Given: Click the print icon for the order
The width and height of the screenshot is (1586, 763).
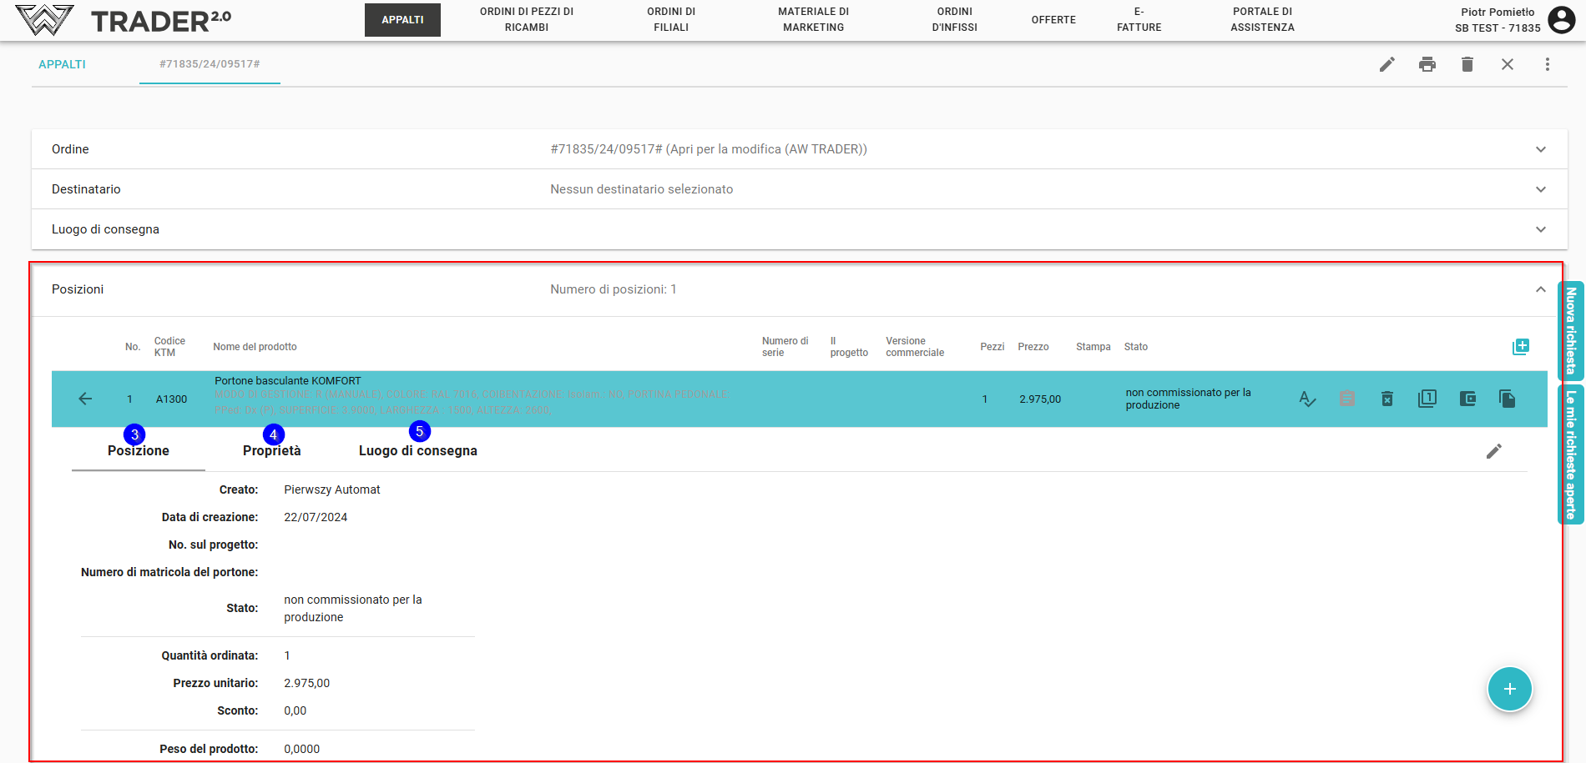Looking at the screenshot, I should tap(1427, 64).
